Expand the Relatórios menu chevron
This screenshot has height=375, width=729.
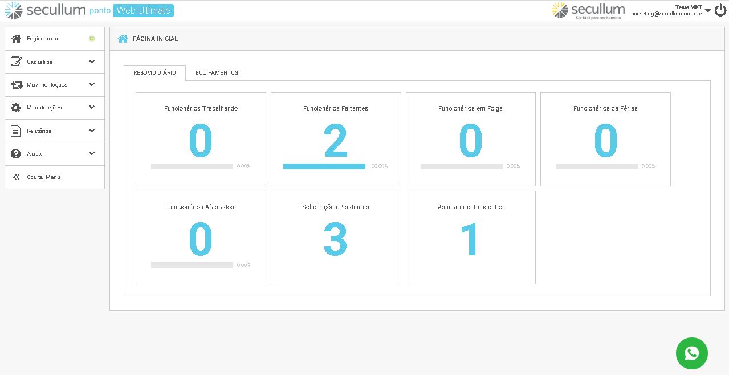[91, 131]
